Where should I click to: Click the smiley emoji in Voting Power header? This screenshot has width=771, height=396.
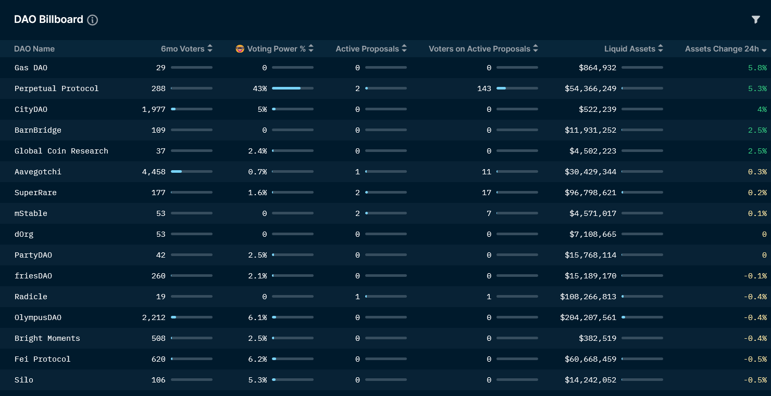240,48
